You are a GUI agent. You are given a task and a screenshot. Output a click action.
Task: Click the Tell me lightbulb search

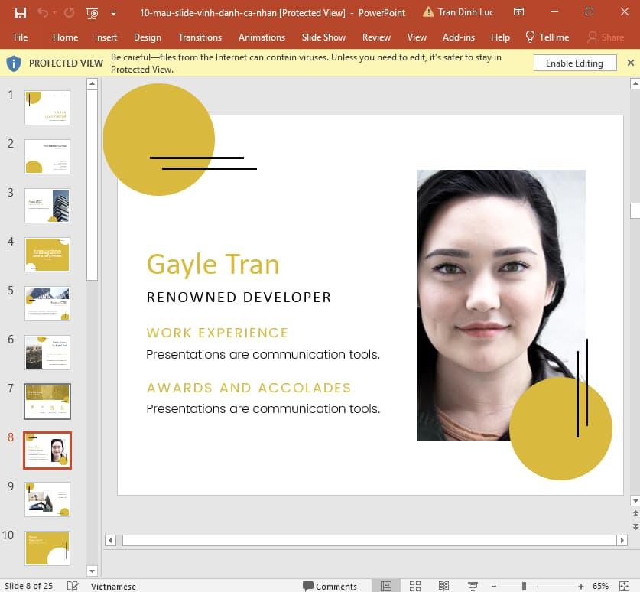tap(547, 37)
